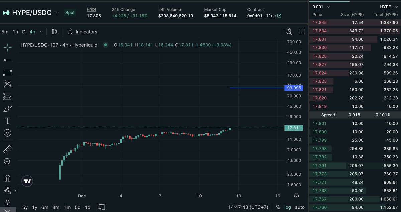Select the 4h timeframe
The height and width of the screenshot is (212, 401).
tap(32, 32)
